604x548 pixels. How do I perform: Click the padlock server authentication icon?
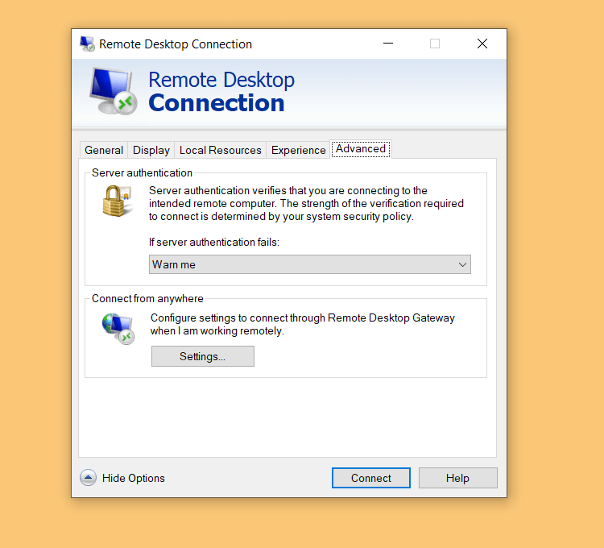[117, 201]
